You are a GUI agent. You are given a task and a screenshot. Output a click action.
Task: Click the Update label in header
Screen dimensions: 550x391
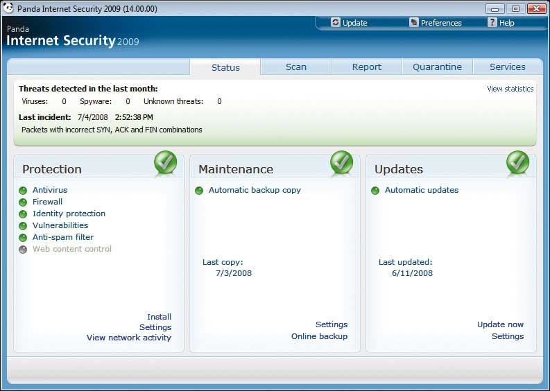[354, 23]
